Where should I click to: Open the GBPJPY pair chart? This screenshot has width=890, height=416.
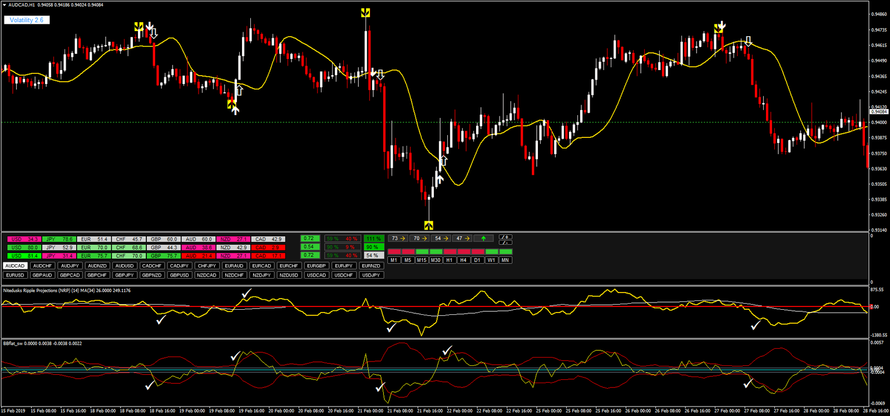(x=124, y=275)
